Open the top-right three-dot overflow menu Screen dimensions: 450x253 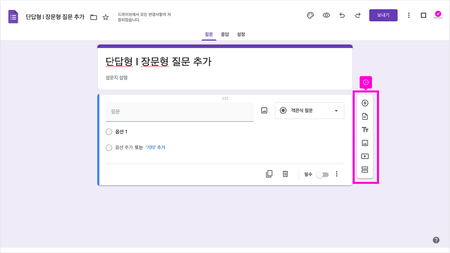[x=409, y=15]
